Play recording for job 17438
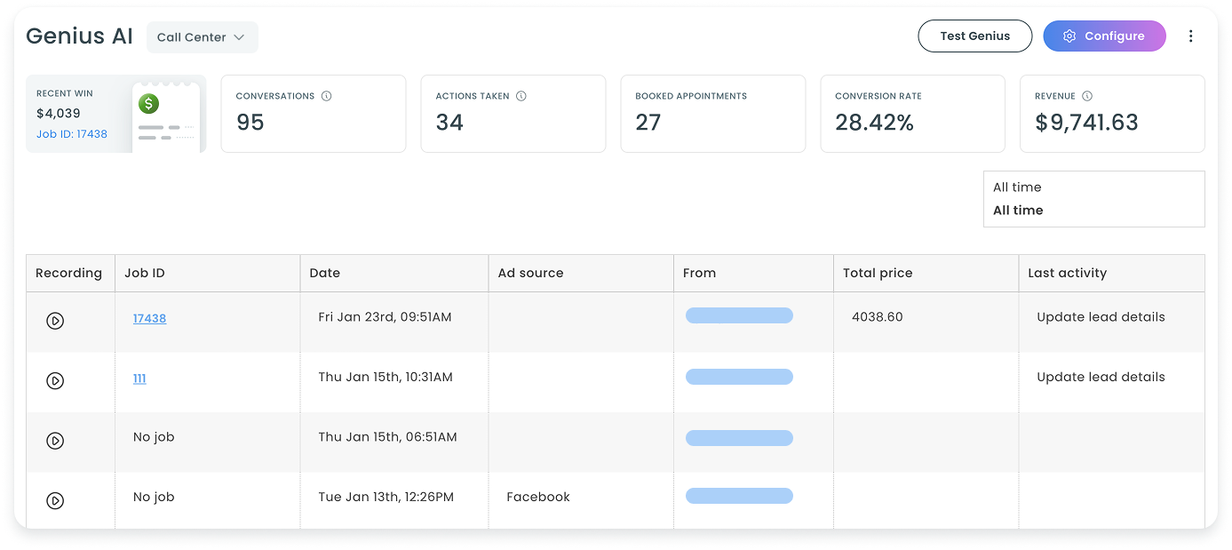Viewport: 1232px width, 550px height. [x=55, y=321]
